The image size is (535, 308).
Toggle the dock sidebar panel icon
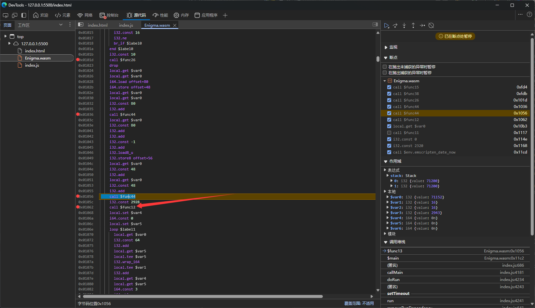[x=24, y=15]
